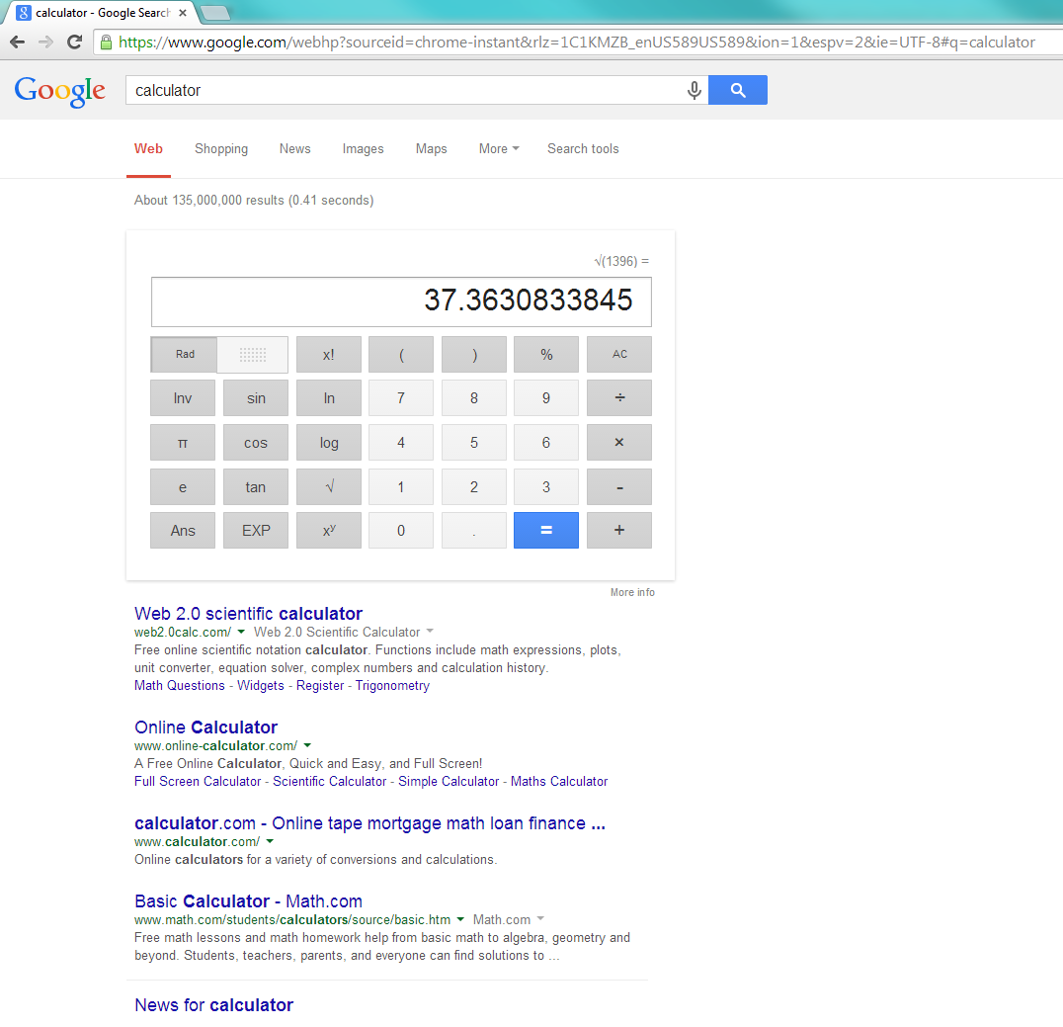Expand the More search menu
This screenshot has height=1027, width=1063.
pos(499,148)
